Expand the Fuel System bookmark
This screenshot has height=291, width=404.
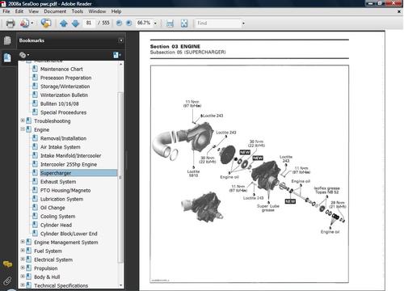tap(23, 251)
